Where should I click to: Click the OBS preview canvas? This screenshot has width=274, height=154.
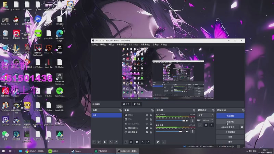pos(168,73)
